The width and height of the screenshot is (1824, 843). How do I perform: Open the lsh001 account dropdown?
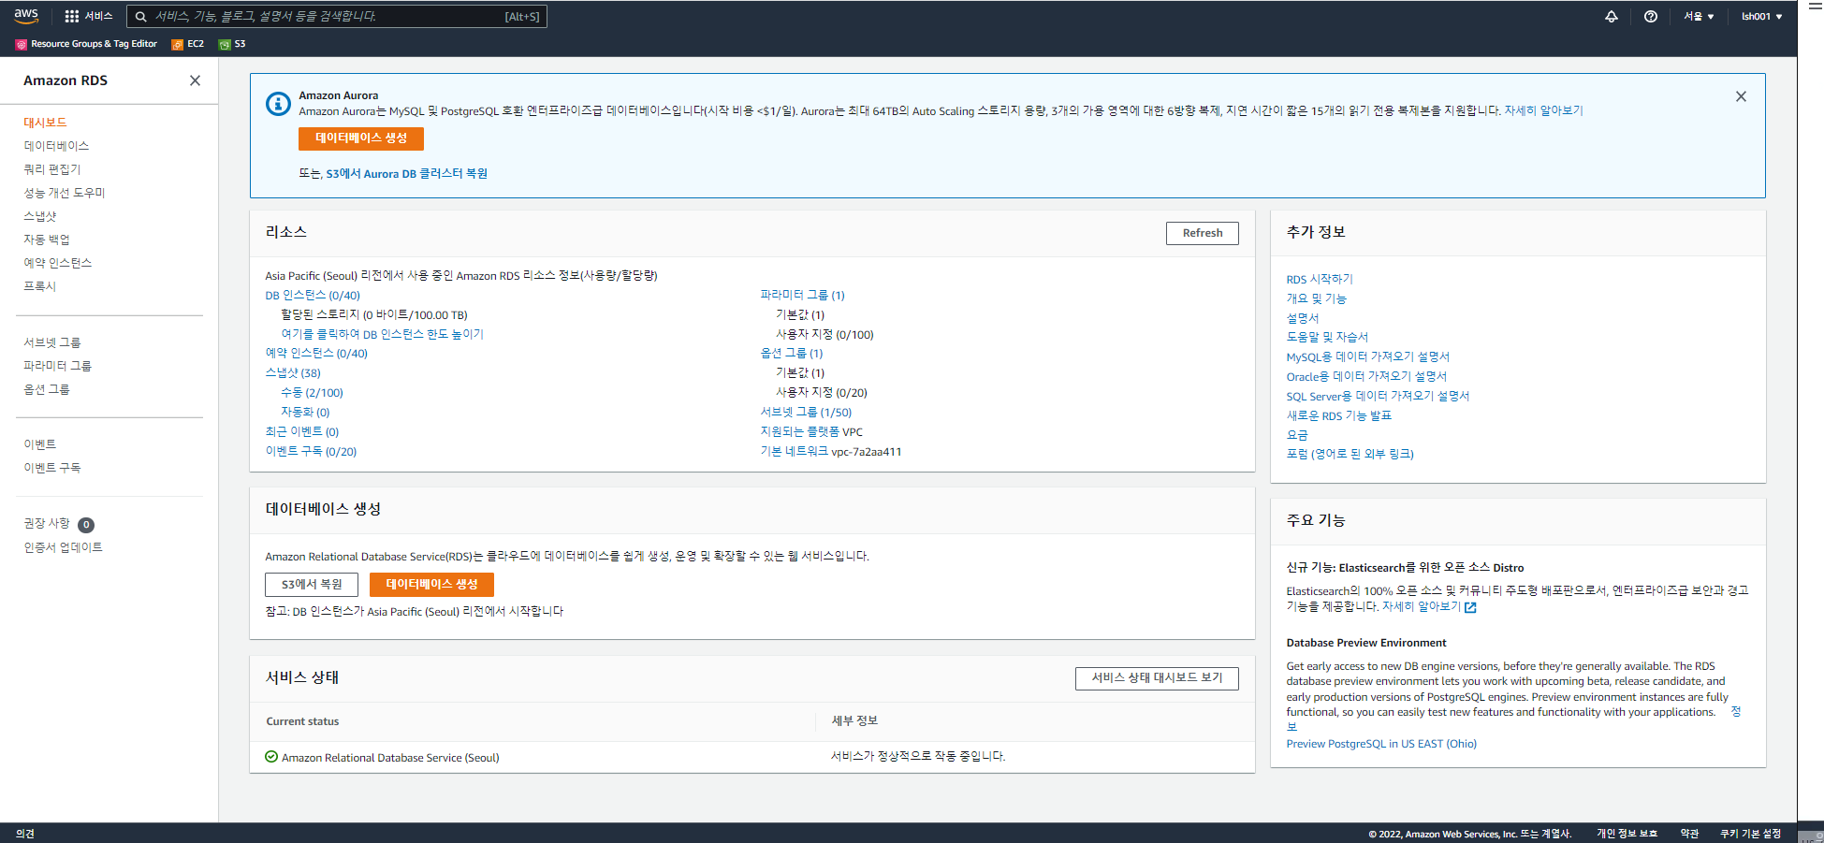1761,16
